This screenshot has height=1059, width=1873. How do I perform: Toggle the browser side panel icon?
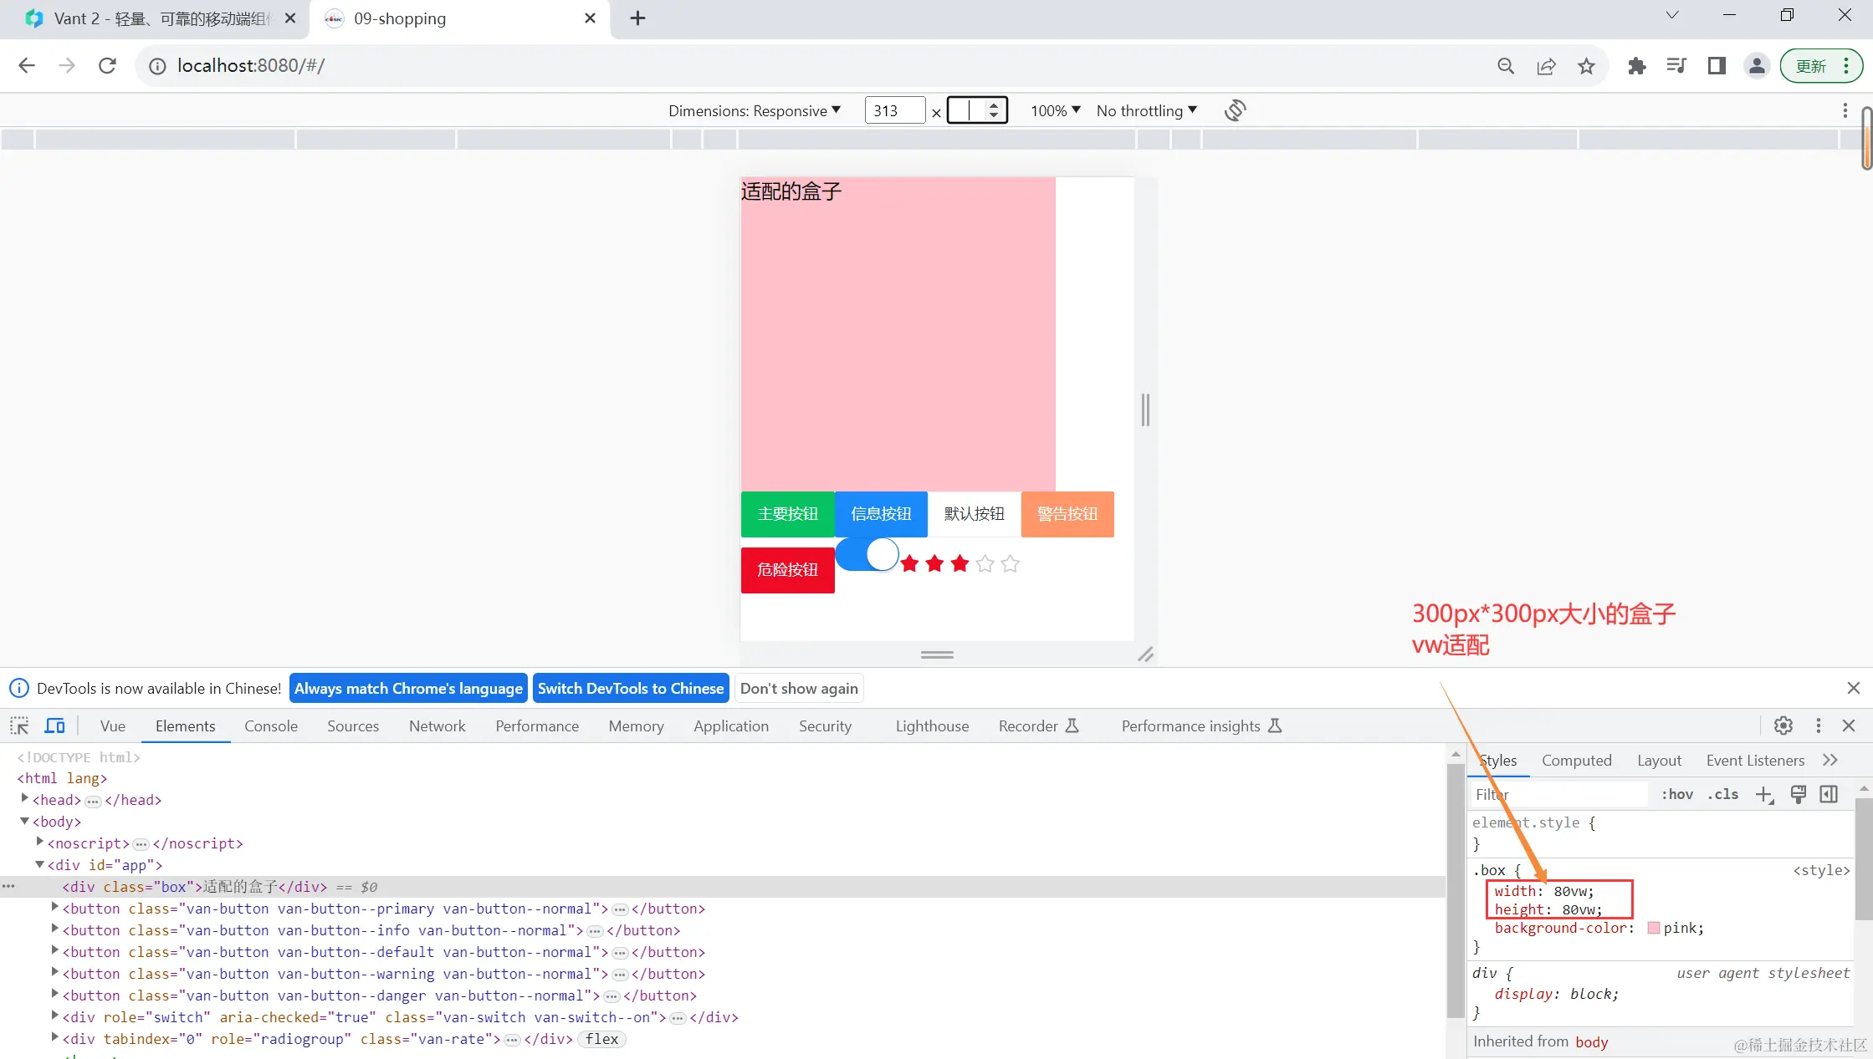click(x=1717, y=66)
